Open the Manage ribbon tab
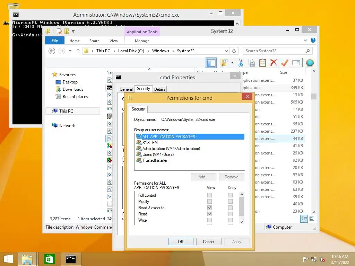This screenshot has height=266, width=355. (142, 41)
